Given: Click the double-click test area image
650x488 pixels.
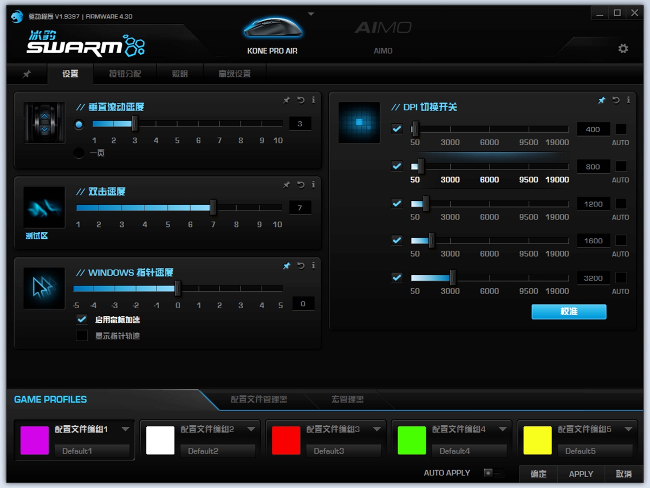Looking at the screenshot, I should coord(44,207).
